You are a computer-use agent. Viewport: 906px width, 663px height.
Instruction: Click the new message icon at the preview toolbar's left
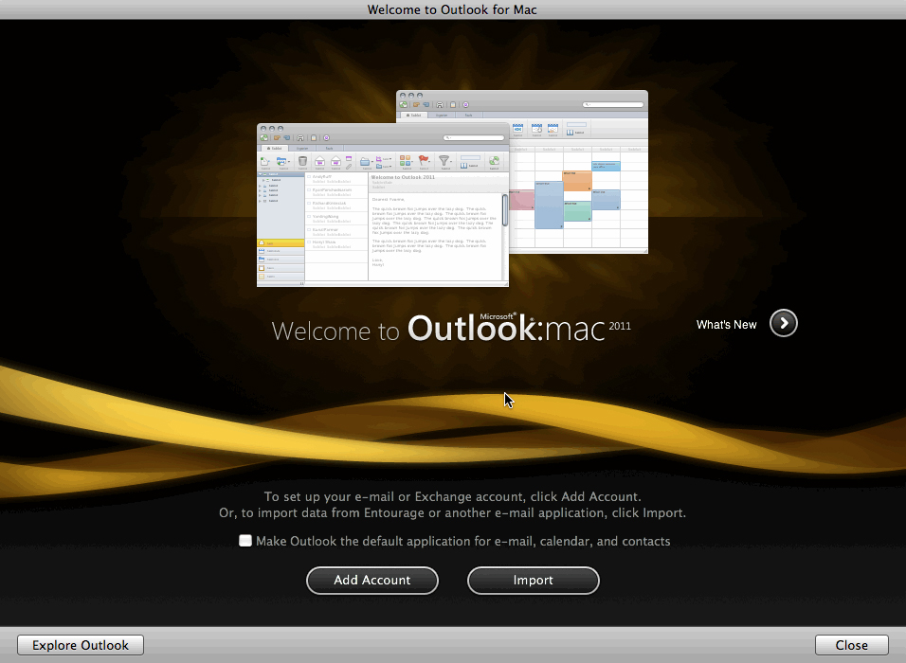click(265, 161)
